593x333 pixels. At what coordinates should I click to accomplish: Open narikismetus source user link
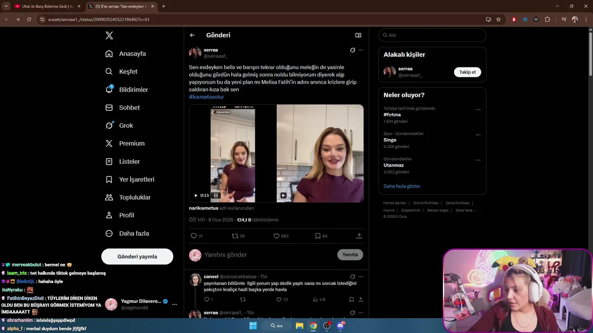203,208
